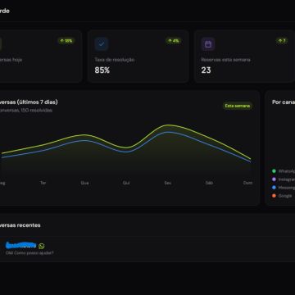Click the purple calendar icon on Reservas card
This screenshot has height=295, width=295.
coord(208,44)
